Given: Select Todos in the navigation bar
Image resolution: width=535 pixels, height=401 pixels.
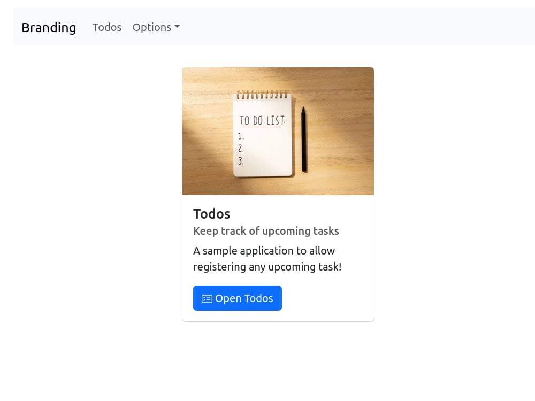Looking at the screenshot, I should tap(107, 27).
